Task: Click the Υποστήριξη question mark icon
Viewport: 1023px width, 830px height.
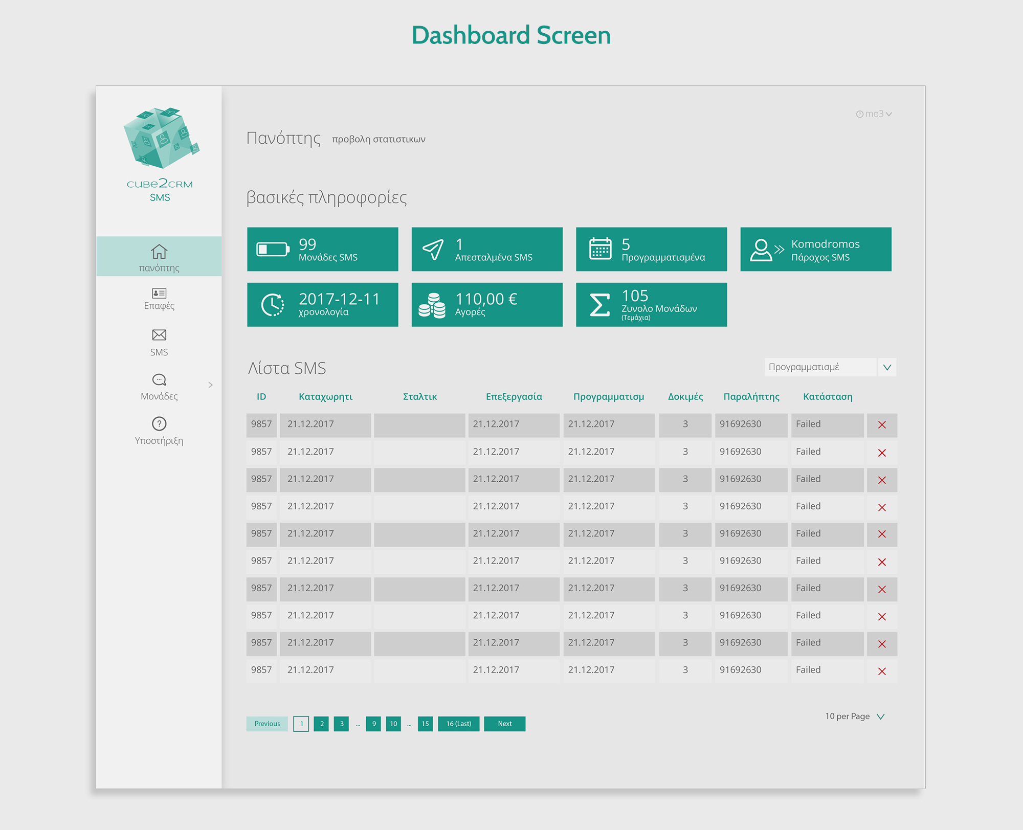Action: pyautogui.click(x=159, y=424)
